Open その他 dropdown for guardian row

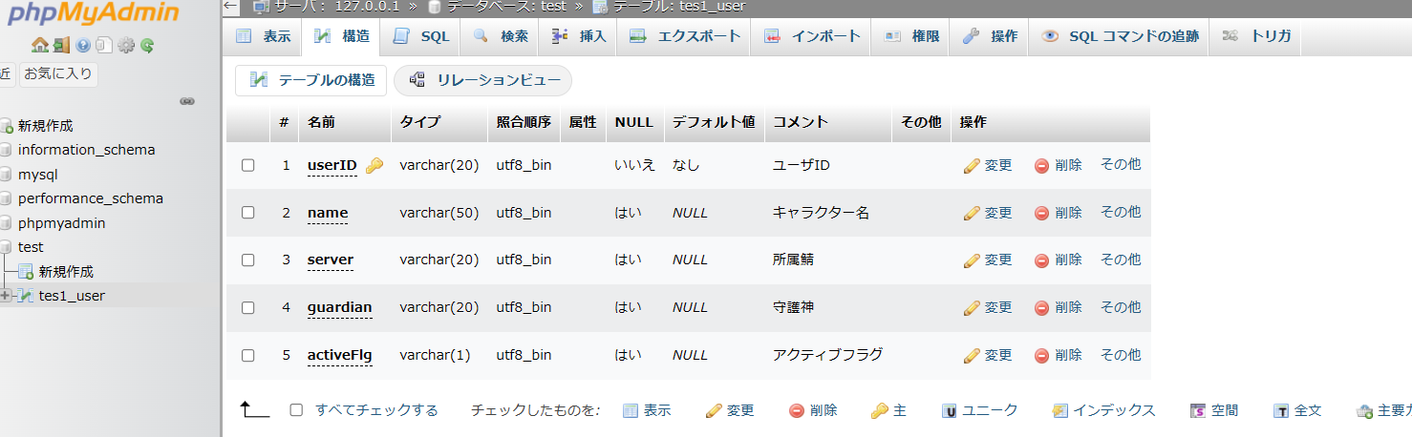tap(1121, 306)
